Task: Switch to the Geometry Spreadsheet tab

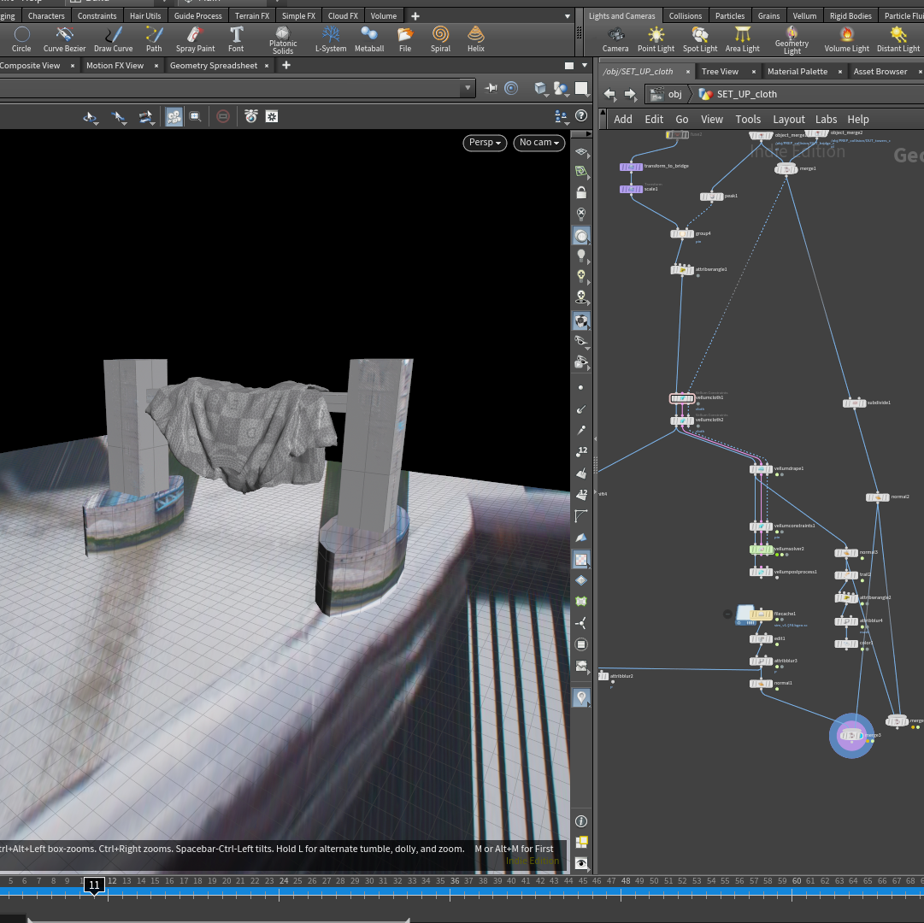Action: pos(214,66)
